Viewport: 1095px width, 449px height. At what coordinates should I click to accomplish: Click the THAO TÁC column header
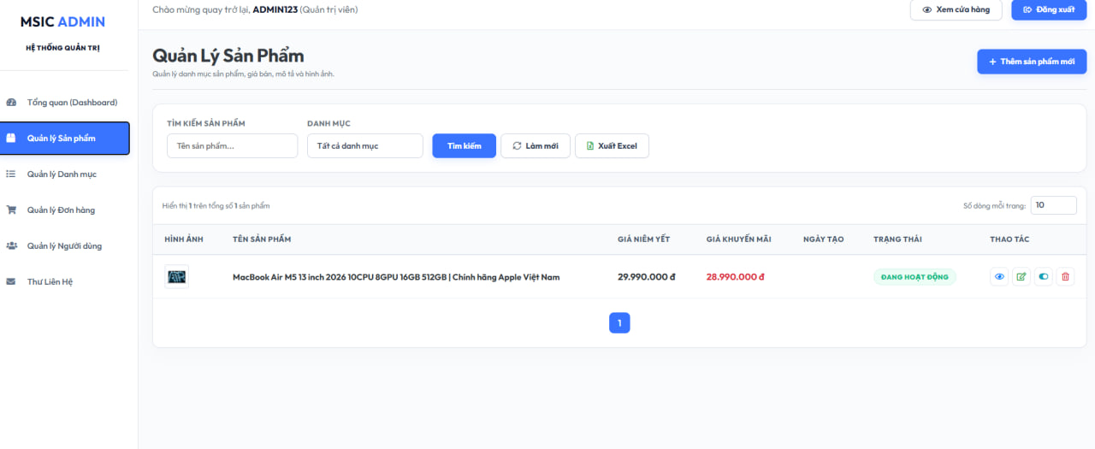point(1009,239)
